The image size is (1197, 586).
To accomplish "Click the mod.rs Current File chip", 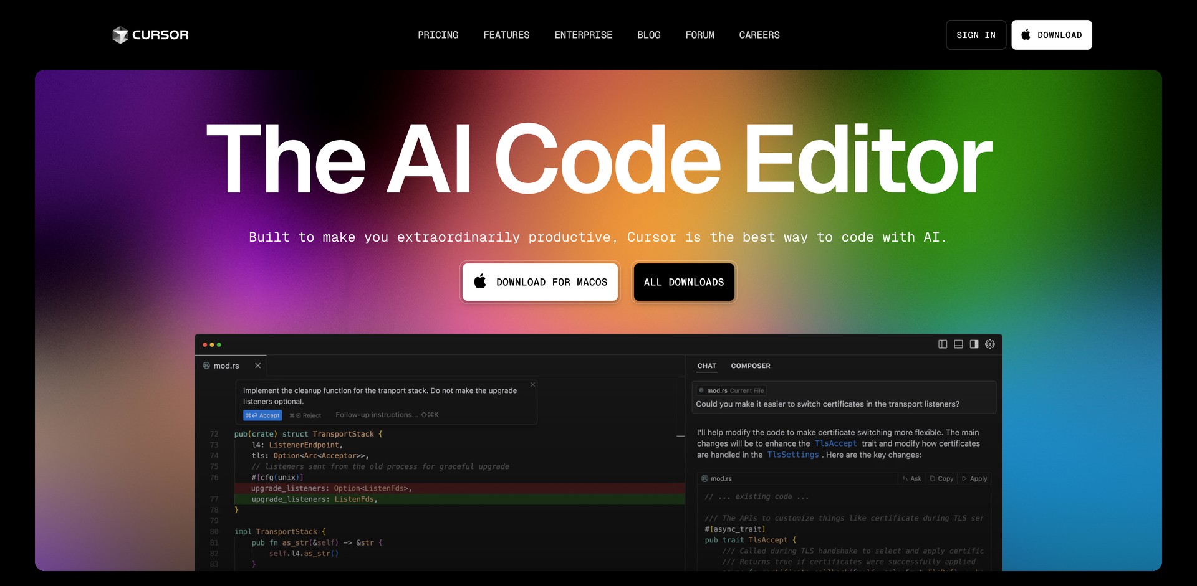I will pyautogui.click(x=731, y=390).
